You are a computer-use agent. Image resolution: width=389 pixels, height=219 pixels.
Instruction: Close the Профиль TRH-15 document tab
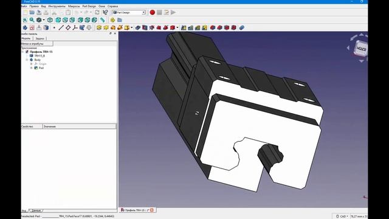(152, 210)
